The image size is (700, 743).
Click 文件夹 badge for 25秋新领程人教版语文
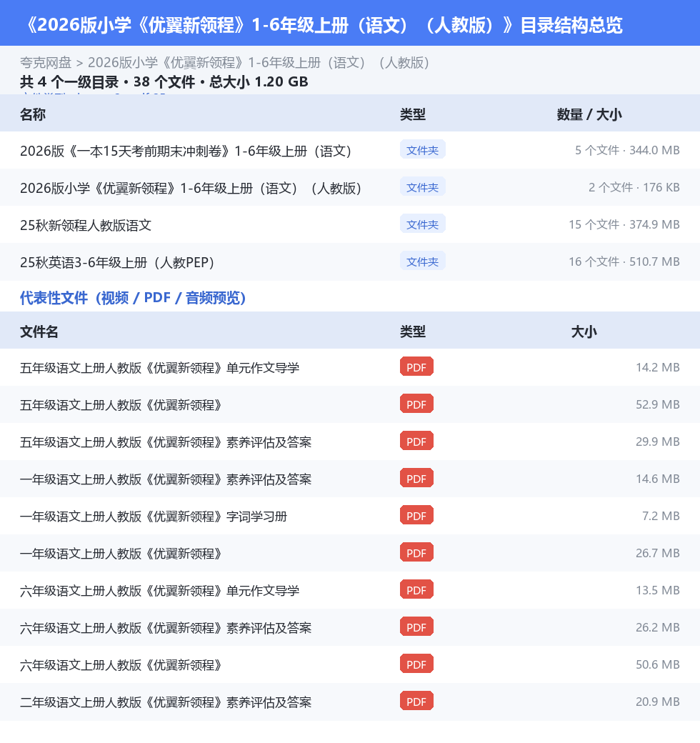[422, 224]
